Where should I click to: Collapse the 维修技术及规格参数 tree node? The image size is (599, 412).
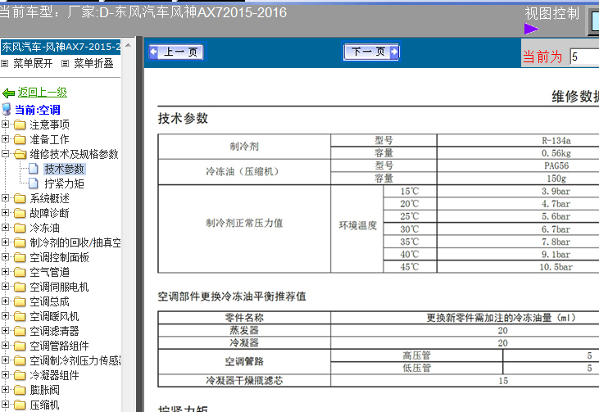(x=6, y=154)
